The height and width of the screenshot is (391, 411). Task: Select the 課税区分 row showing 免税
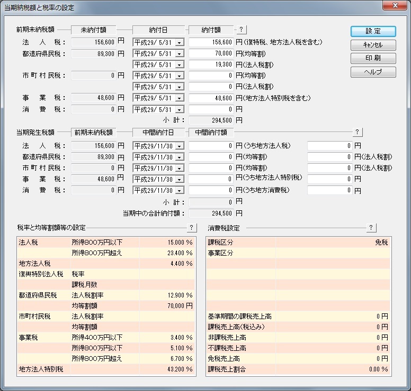click(298, 243)
